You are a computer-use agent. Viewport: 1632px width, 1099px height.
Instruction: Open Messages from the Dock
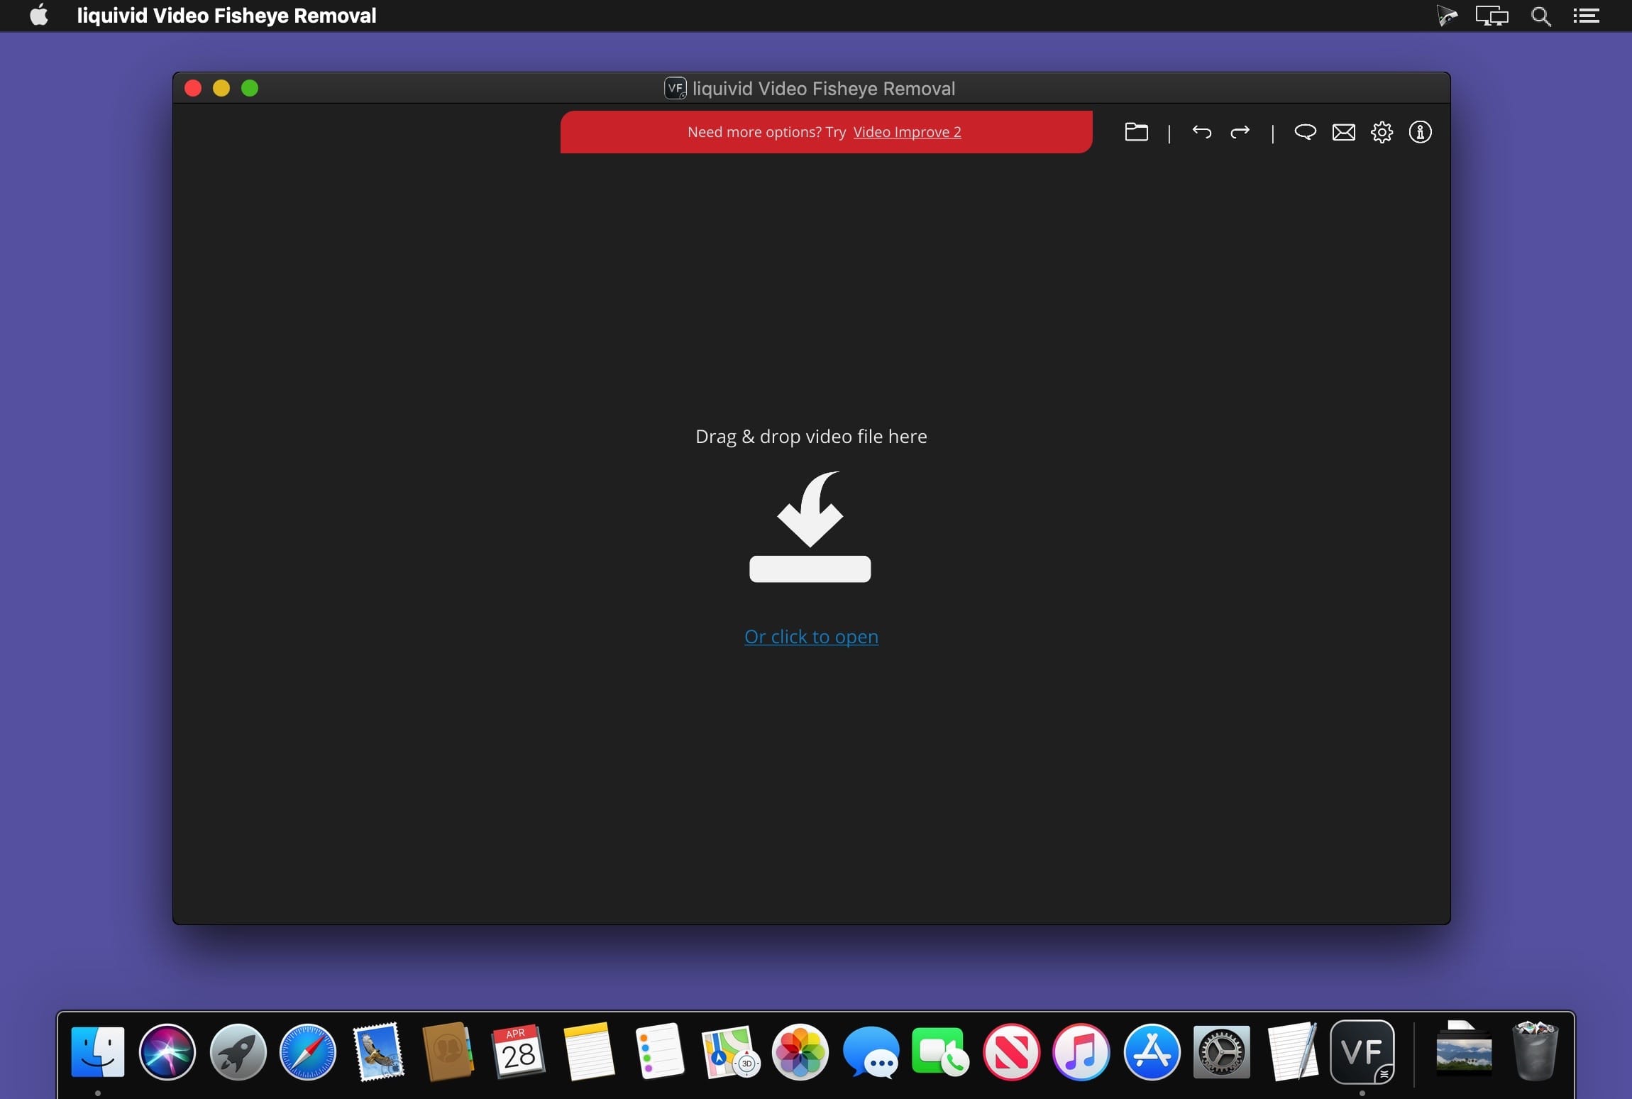(871, 1051)
